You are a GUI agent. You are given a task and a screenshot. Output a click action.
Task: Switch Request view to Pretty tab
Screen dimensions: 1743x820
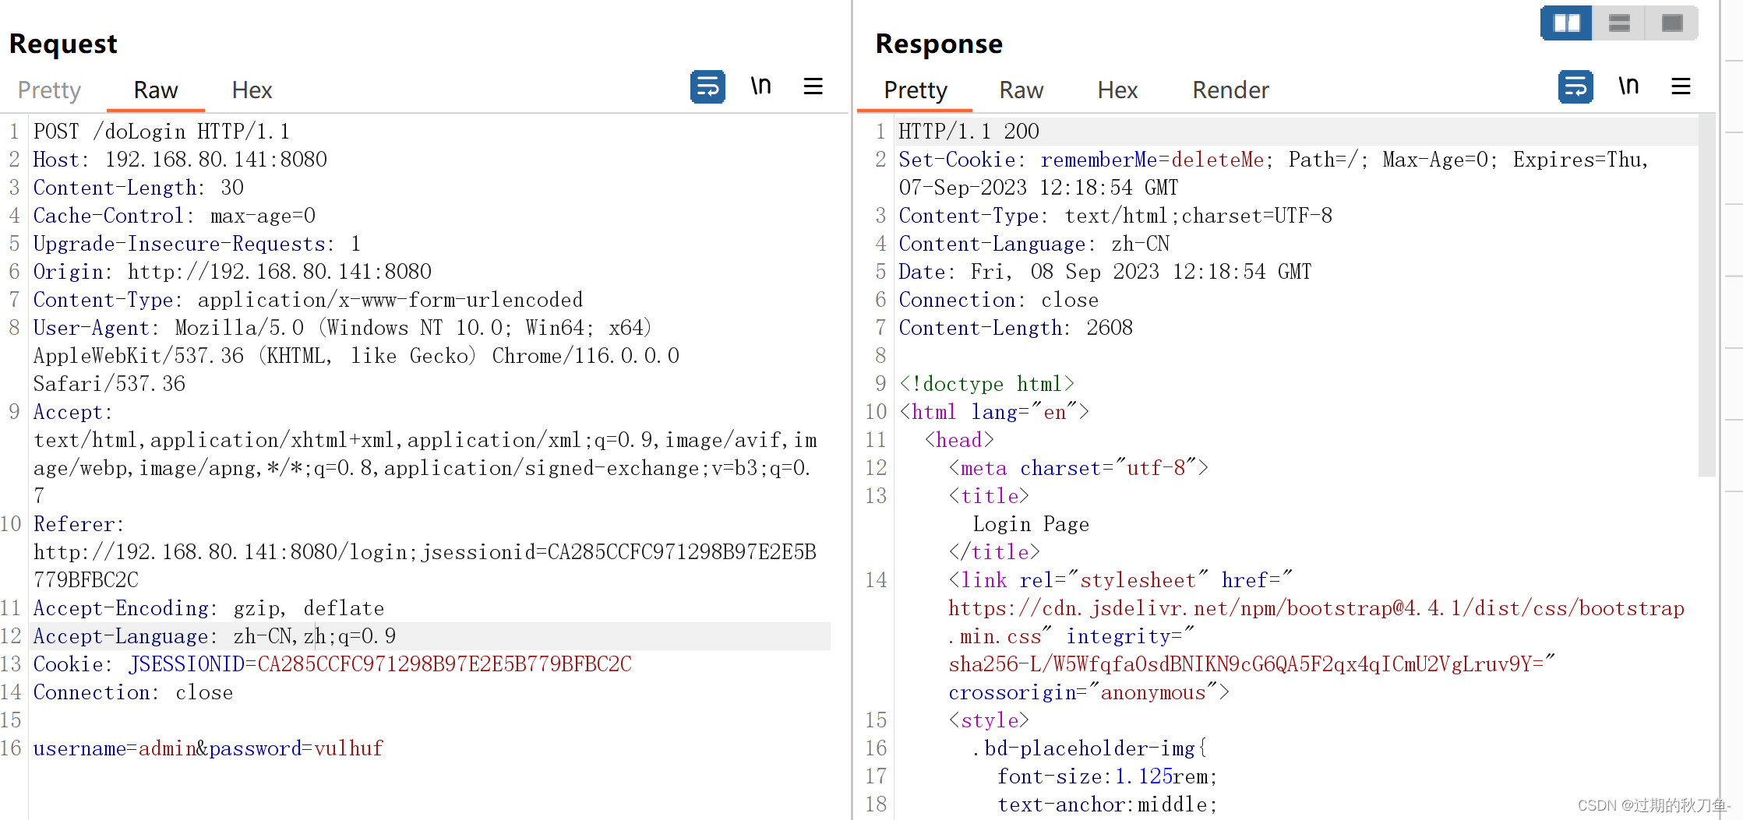[x=49, y=90]
